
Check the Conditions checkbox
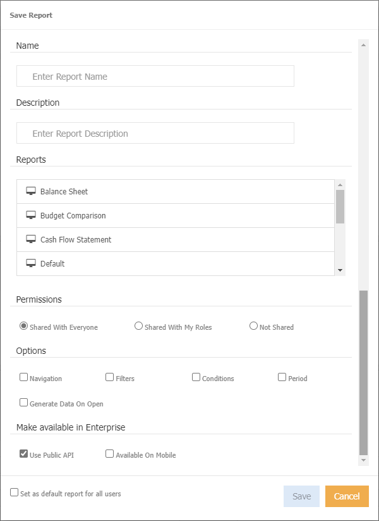(196, 377)
